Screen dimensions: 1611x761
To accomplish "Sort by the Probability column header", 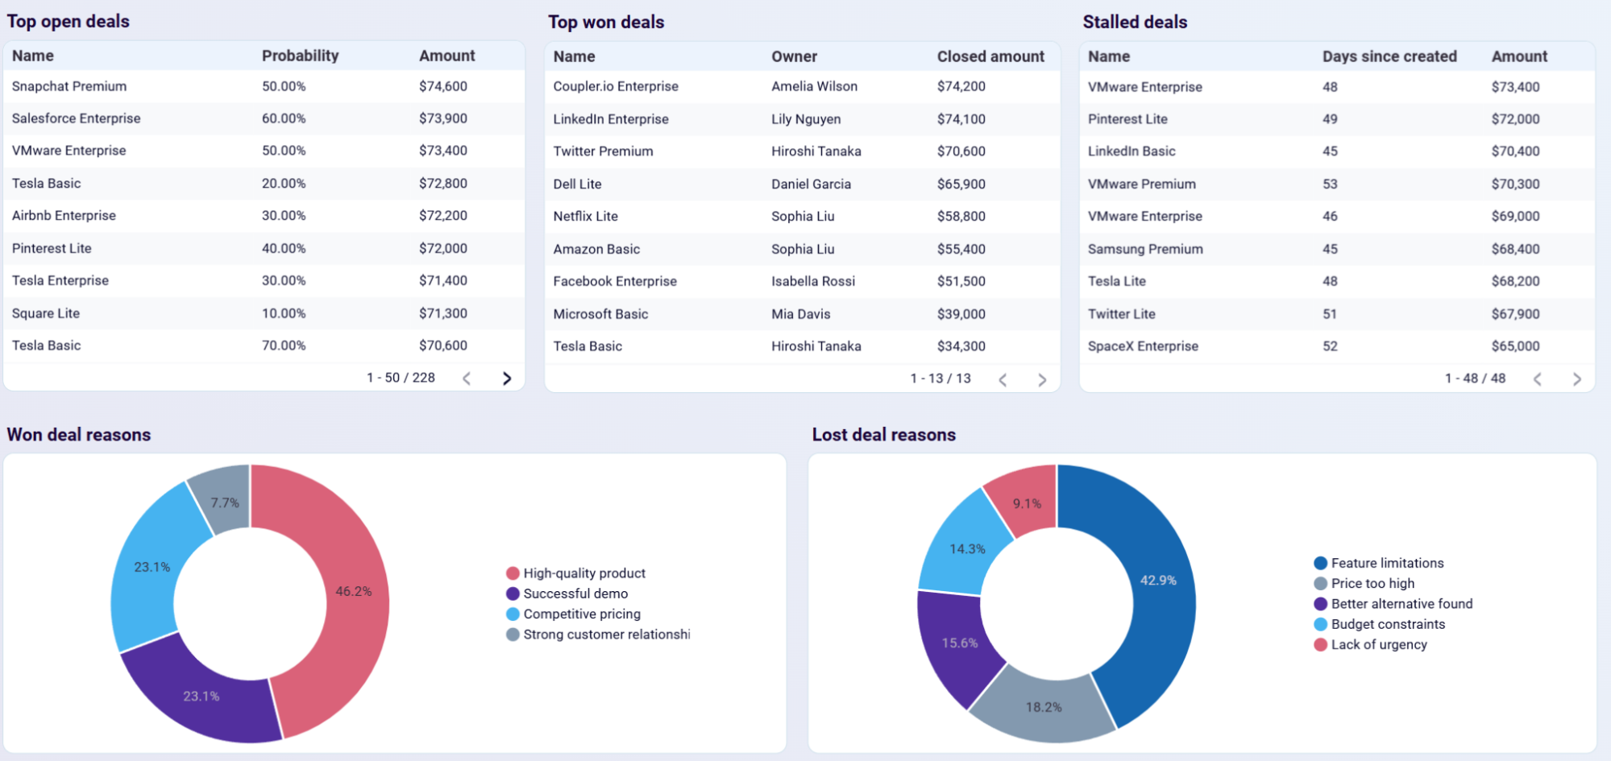I will 300,56.
